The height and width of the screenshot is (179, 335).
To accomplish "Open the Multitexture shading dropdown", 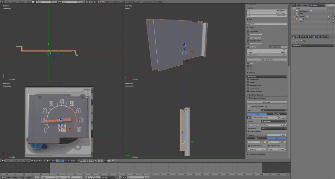I will 267,76.
